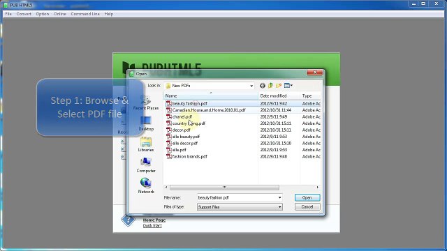
Task: Open Computer in dialog sidebar
Action: (x=146, y=165)
